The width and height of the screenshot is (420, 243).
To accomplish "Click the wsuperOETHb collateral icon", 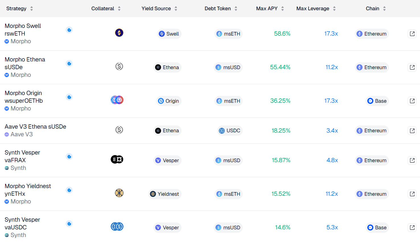I will tap(117, 100).
